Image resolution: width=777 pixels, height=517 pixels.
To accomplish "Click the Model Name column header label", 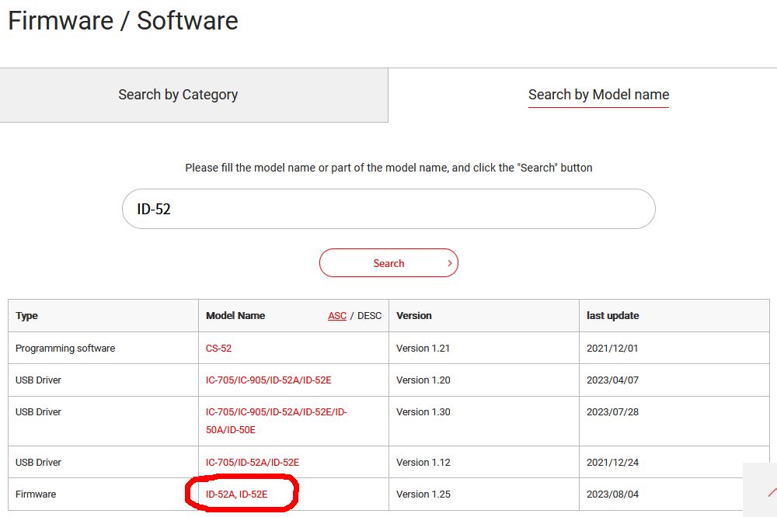I will (x=235, y=316).
